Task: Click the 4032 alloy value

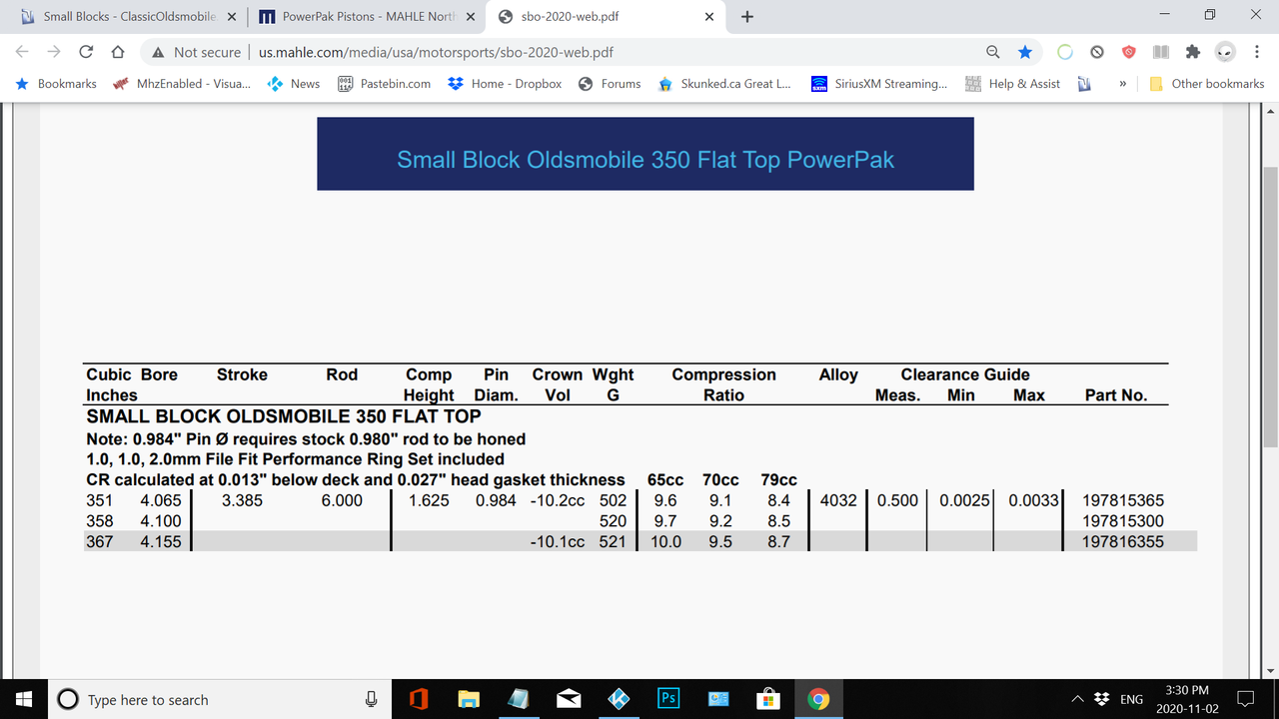Action: coord(838,500)
